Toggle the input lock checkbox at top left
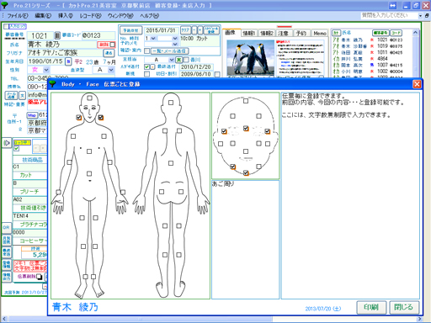The image size is (431, 323). (x=6, y=26)
